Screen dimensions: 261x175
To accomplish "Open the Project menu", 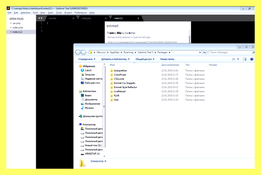I will (68, 13).
